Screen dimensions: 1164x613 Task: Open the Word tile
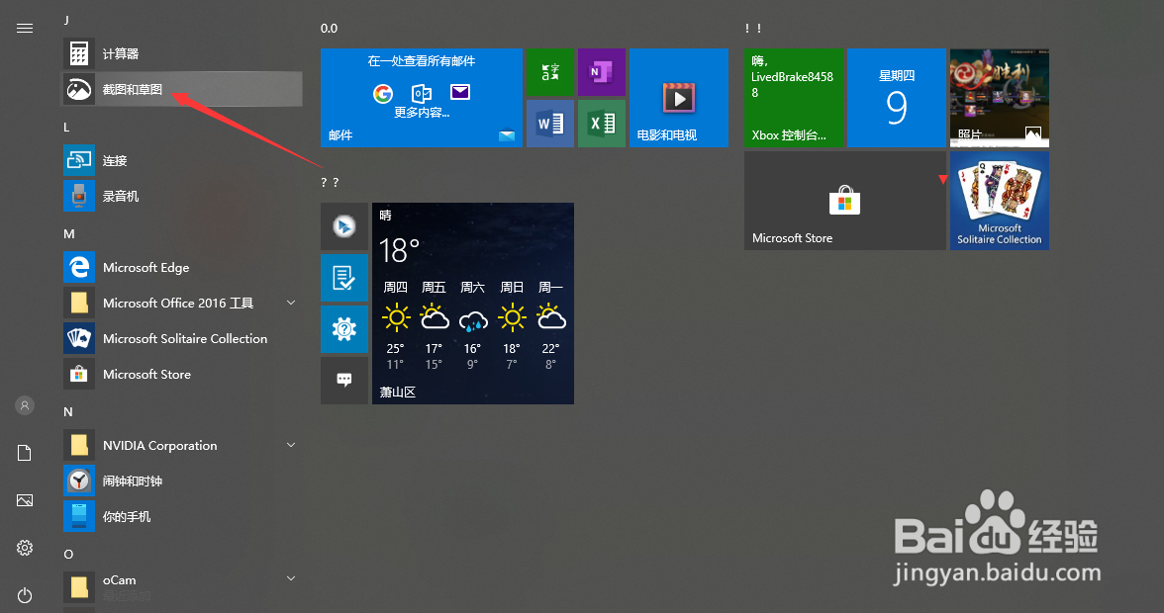[550, 123]
